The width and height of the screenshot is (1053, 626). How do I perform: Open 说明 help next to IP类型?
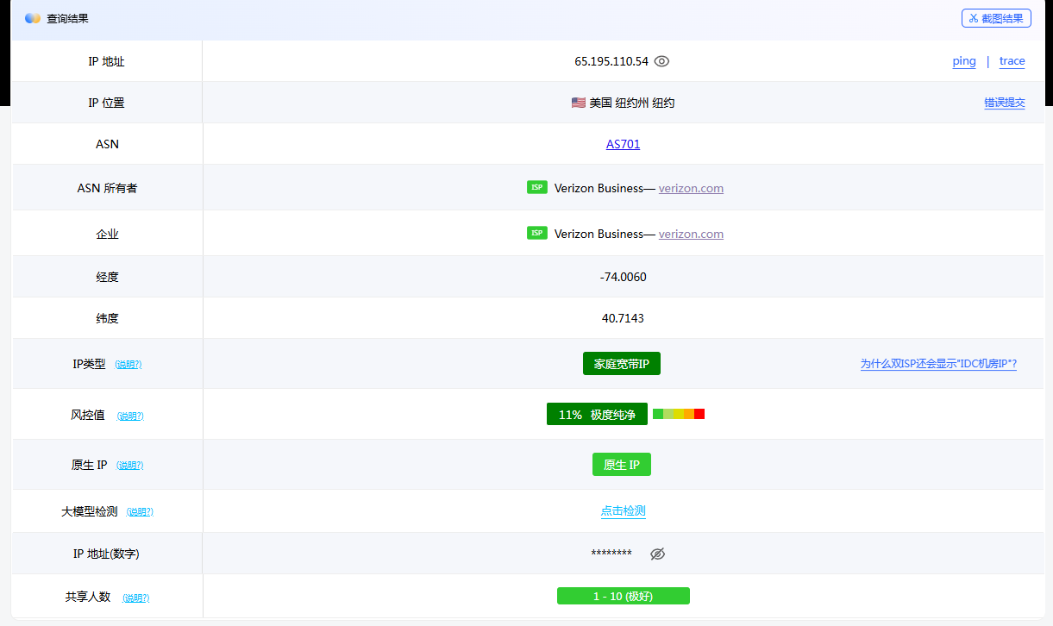coord(128,365)
